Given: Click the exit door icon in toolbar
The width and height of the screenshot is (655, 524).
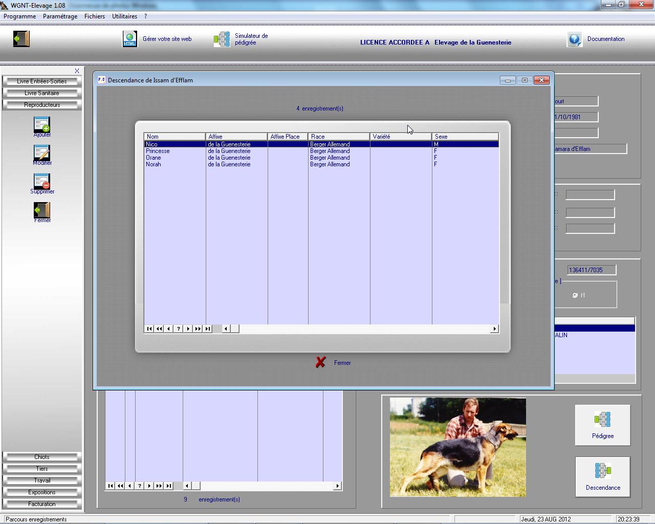Looking at the screenshot, I should tap(21, 39).
